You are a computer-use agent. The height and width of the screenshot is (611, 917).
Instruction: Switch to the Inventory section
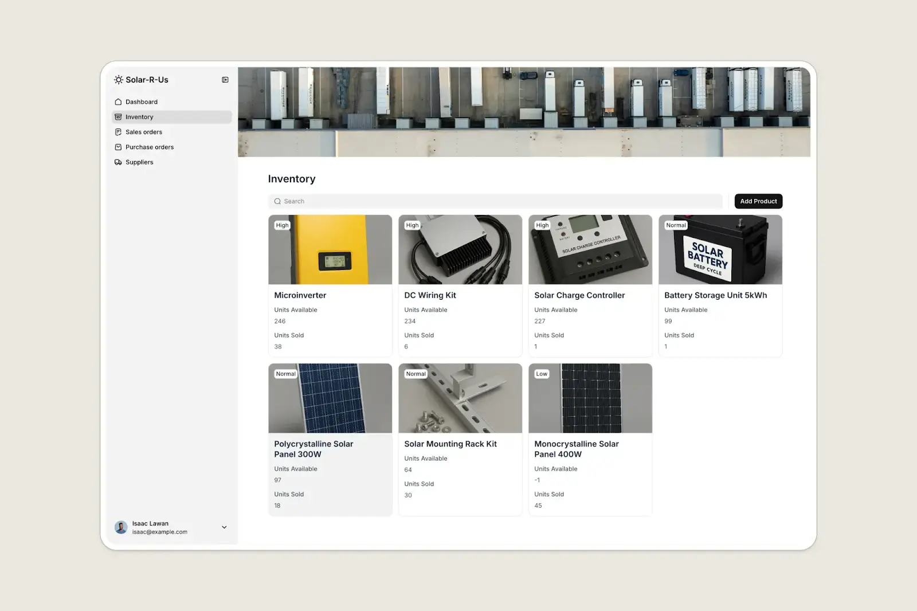click(139, 117)
